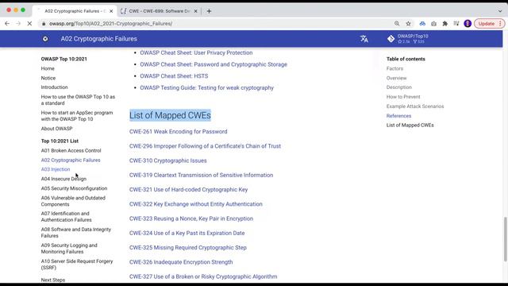This screenshot has width=508, height=286.
Task: Open CWE-327 Broken or Risky Cryptographic Algorithm
Action: pos(203,276)
